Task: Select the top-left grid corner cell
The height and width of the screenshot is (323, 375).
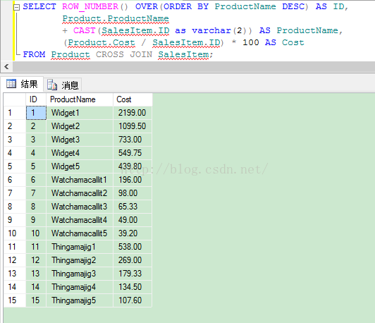Action: [x=15, y=99]
